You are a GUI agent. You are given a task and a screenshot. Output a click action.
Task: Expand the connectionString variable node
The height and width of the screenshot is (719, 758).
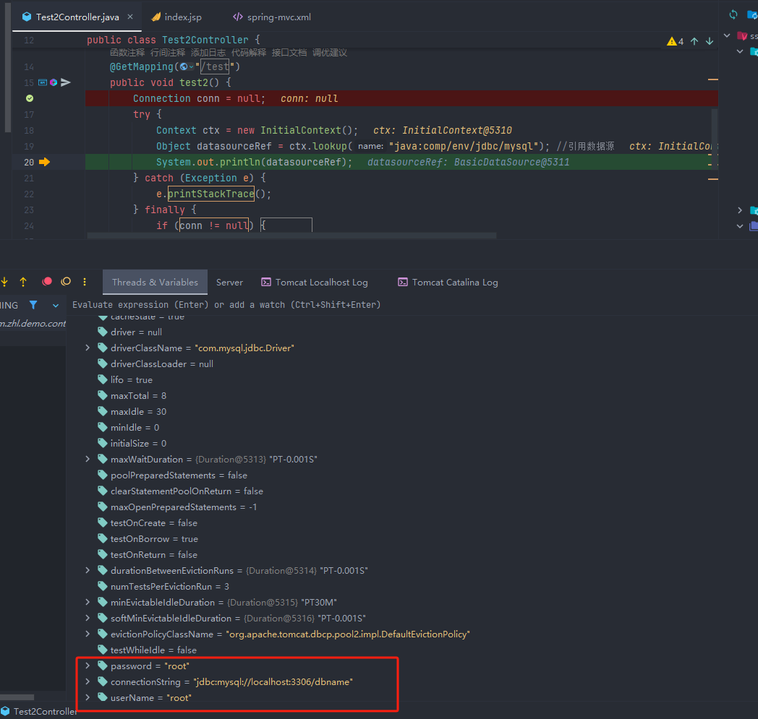(88, 681)
